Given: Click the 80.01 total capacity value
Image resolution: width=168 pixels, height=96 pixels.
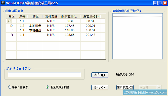Looking at the screenshot, I should pos(91,21).
